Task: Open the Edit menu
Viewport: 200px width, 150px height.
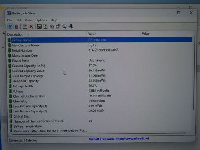Action: [x=18, y=20]
